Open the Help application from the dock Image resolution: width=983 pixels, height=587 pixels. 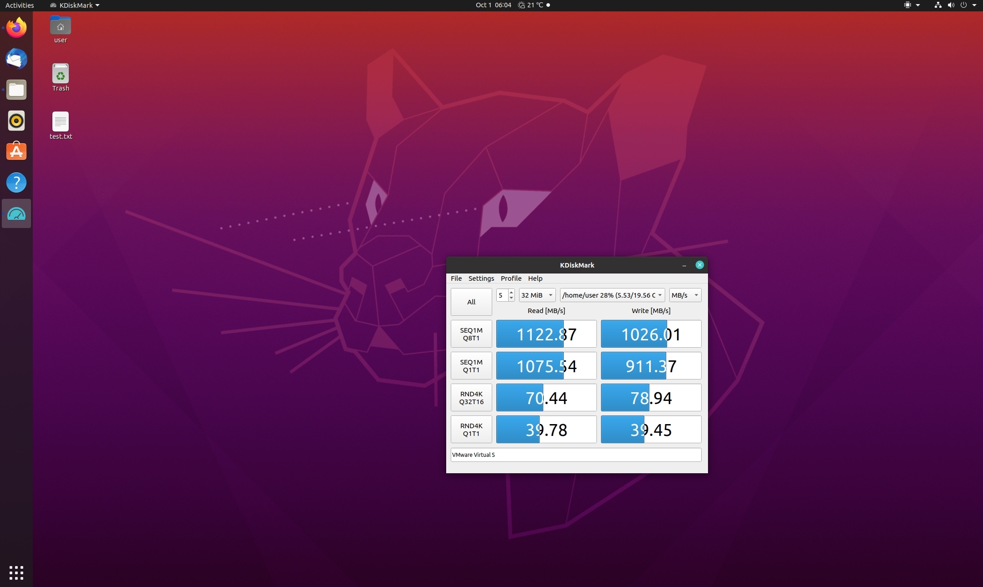[16, 182]
